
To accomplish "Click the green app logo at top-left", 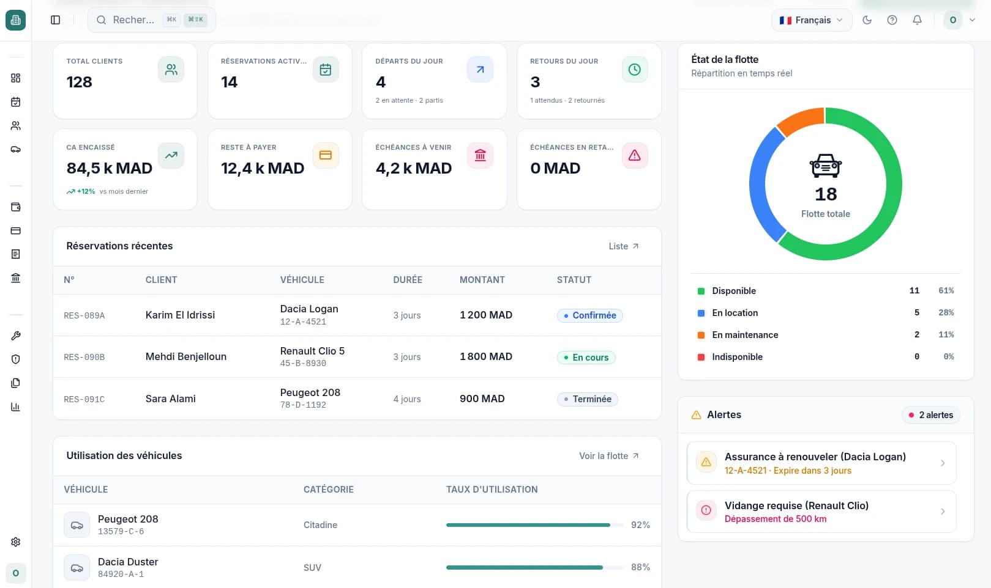I will point(16,20).
